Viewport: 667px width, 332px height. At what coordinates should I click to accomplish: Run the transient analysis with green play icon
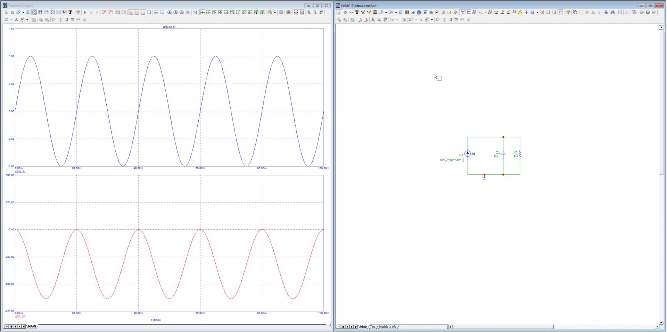tap(85, 12)
